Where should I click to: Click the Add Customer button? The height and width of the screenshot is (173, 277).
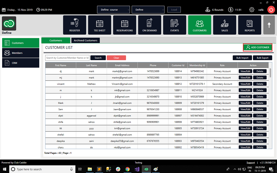(x=258, y=47)
